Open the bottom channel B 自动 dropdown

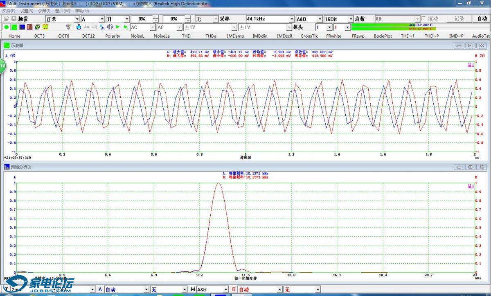pyautogui.click(x=279, y=289)
